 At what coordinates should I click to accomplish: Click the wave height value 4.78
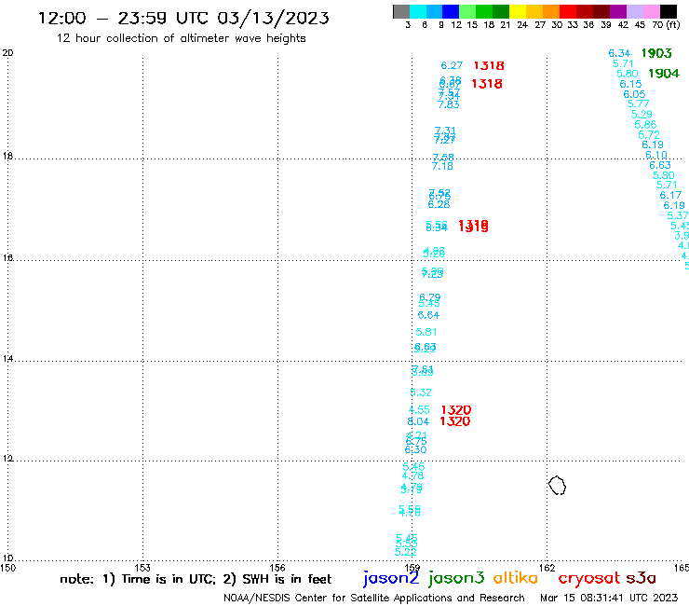413,475
